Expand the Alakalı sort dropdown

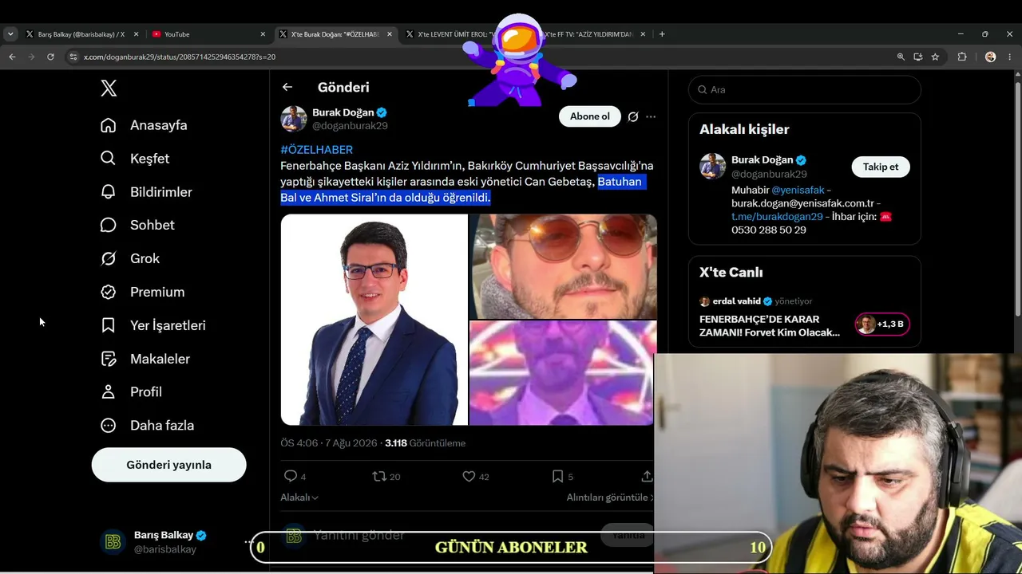[x=299, y=497]
